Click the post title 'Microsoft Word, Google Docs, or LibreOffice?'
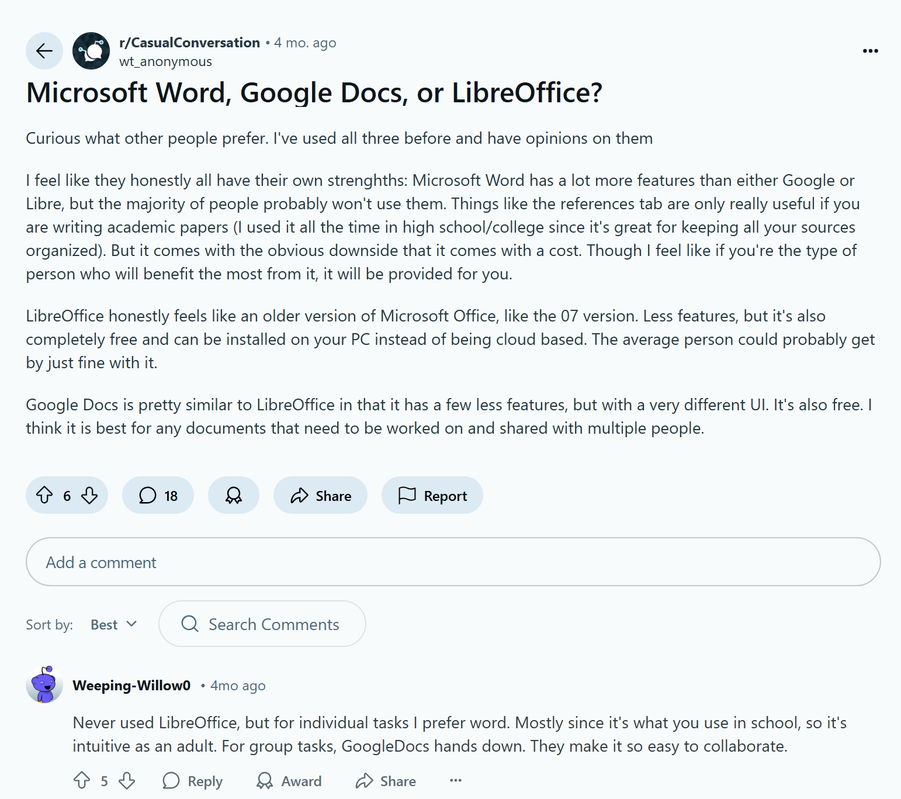901x799 pixels. (314, 92)
